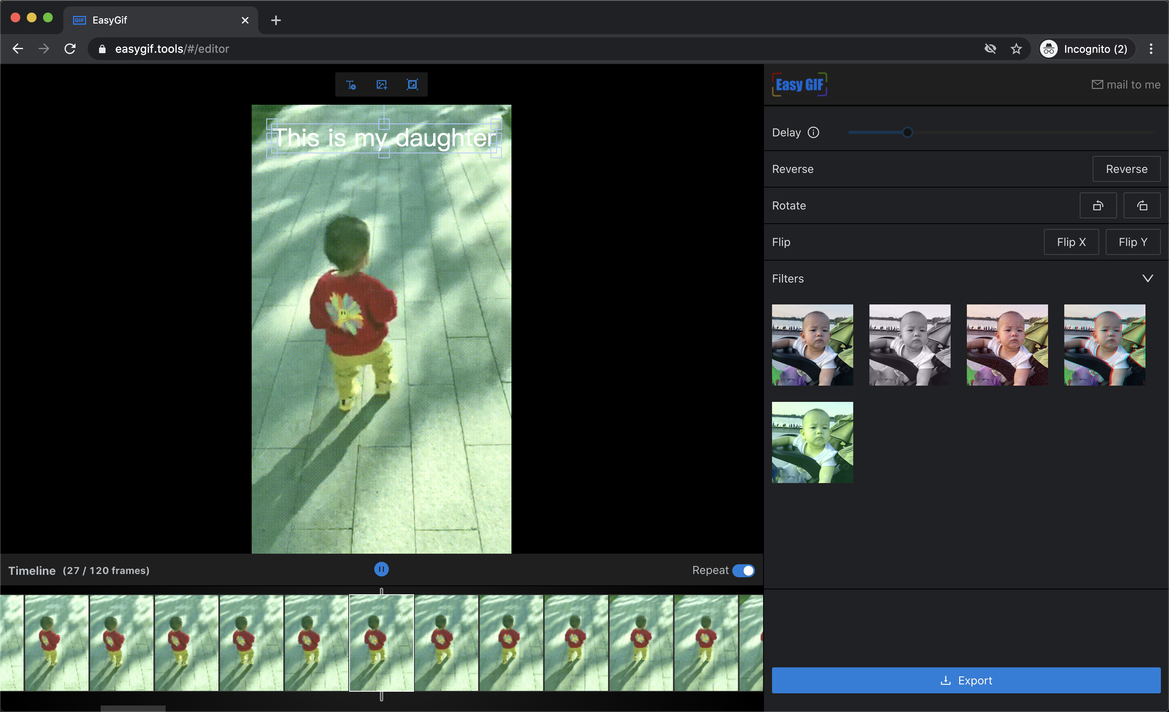Viewport: 1169px width, 712px height.
Task: Rotate the GIF clockwise
Action: (x=1142, y=205)
